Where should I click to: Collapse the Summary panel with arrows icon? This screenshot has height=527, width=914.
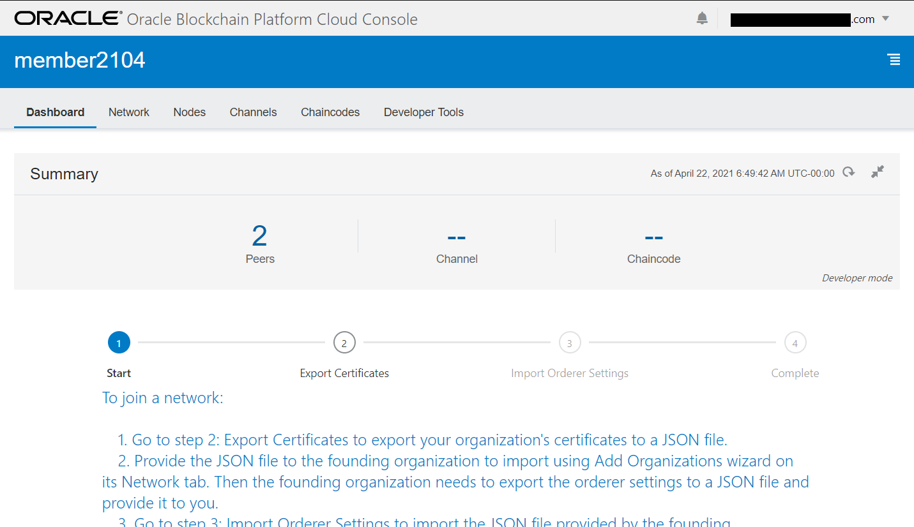(x=878, y=172)
